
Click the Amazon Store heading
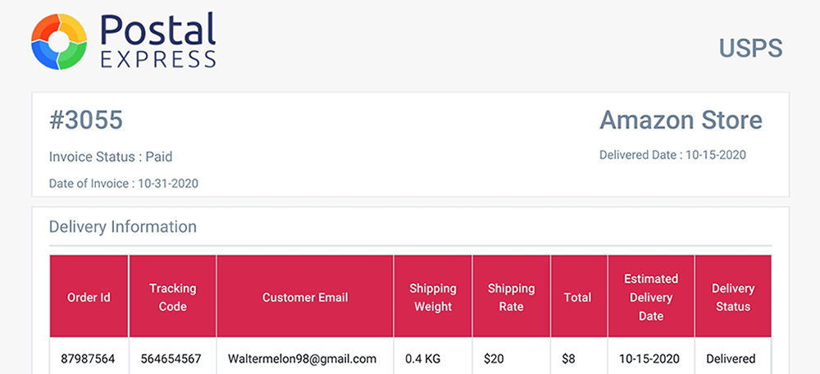681,121
